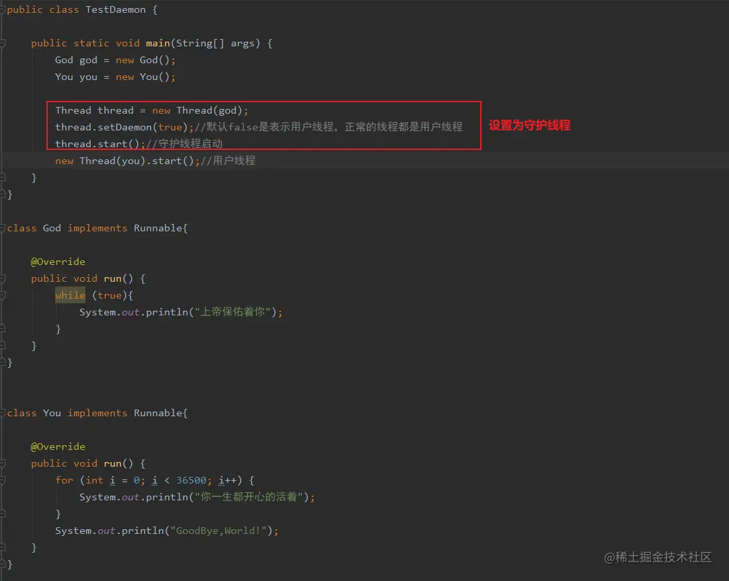This screenshot has width=729, height=581.
Task: Click the 'for' keyword in the loop
Action: [x=64, y=480]
